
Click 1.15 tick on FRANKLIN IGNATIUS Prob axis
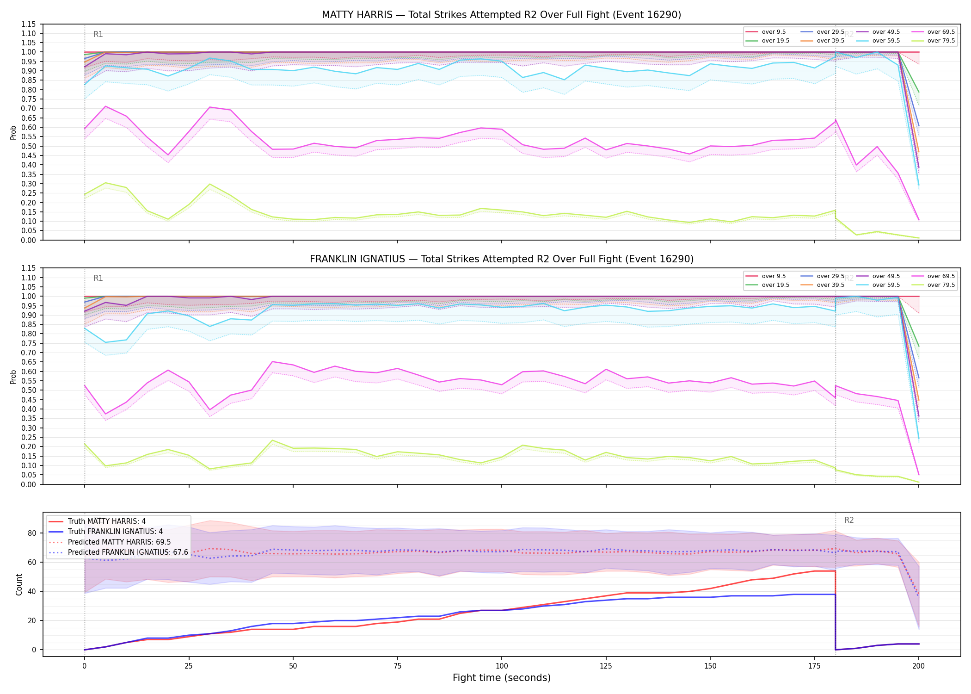coord(29,268)
